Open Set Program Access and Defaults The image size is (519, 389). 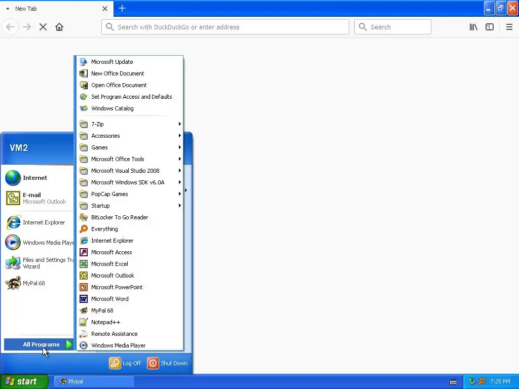[130, 97]
